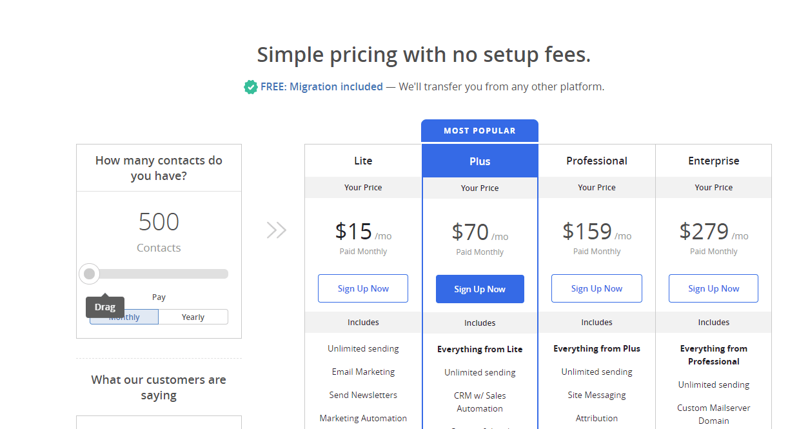Sign up for the Plus plan
Viewport: 799px width, 429px height.
coord(480,289)
